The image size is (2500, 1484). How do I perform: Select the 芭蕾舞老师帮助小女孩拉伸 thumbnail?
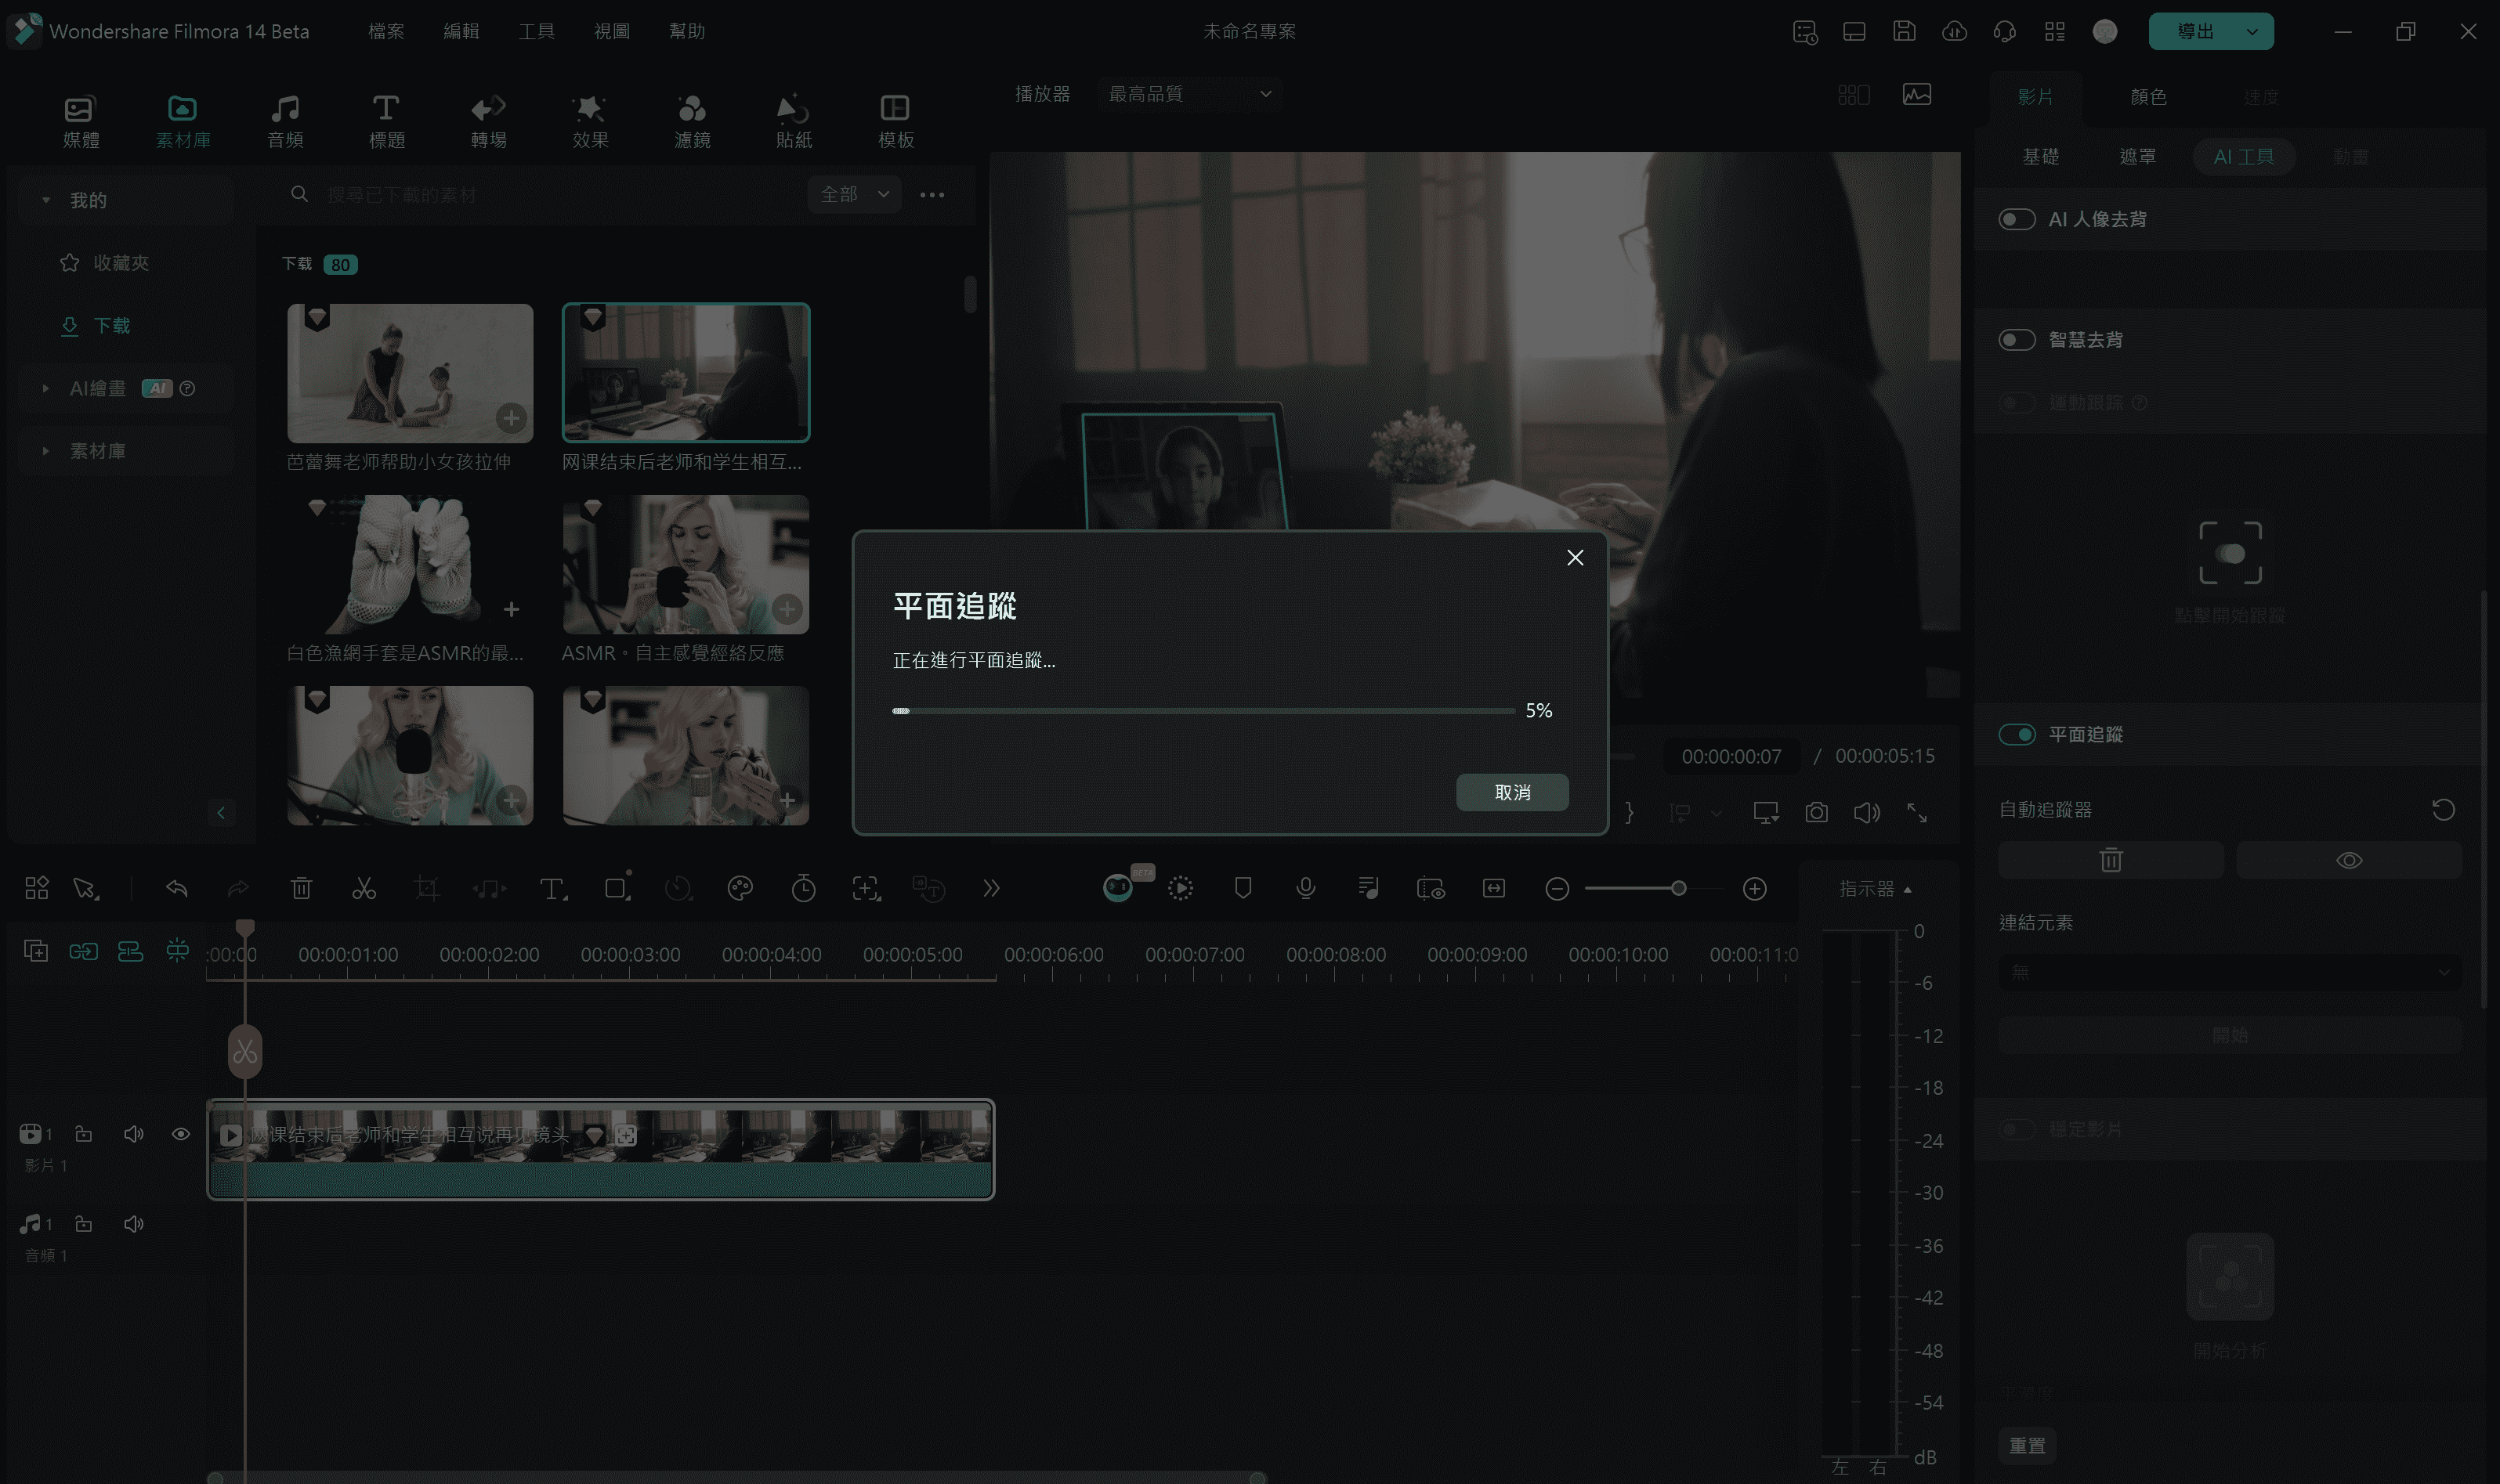(411, 373)
